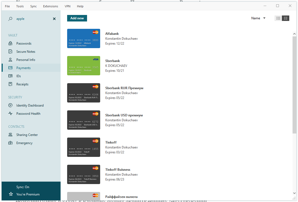Switch to list view
Viewport: 298px width, 202px height.
pos(285,18)
